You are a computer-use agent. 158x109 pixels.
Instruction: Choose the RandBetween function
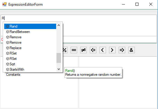[x=30, y=32]
